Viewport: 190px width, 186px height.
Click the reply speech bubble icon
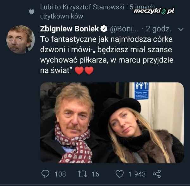point(46,174)
